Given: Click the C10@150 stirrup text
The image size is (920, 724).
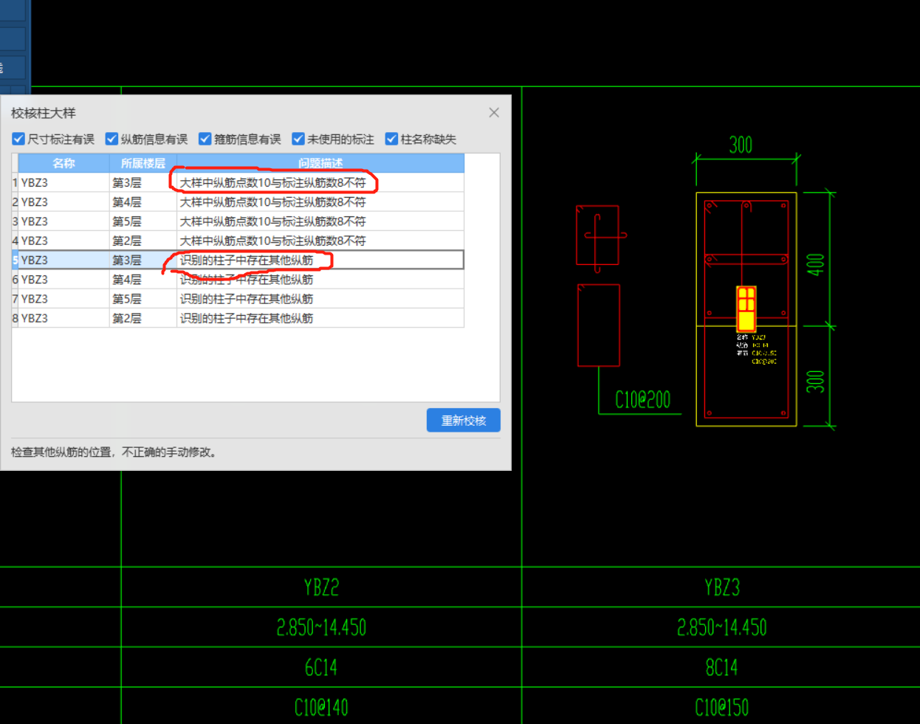Looking at the screenshot, I should click(721, 707).
